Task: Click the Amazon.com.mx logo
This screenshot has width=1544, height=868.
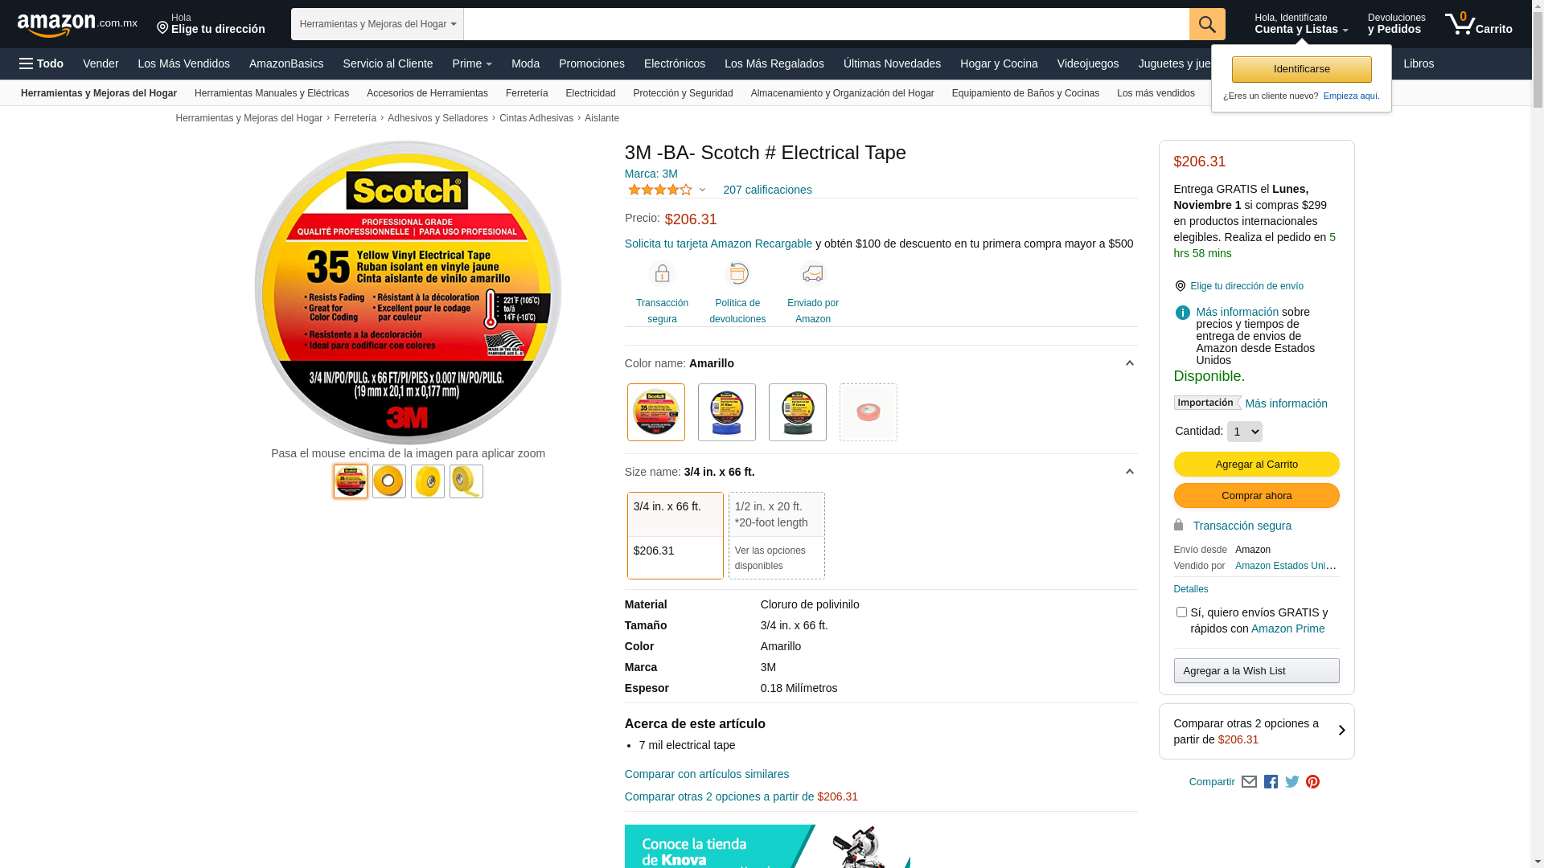Action: click(77, 25)
